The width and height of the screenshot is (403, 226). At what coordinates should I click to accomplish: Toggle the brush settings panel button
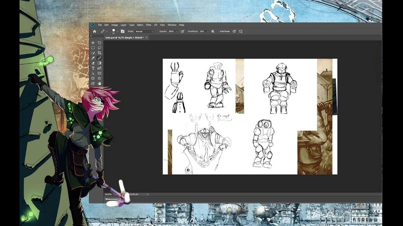click(x=122, y=31)
